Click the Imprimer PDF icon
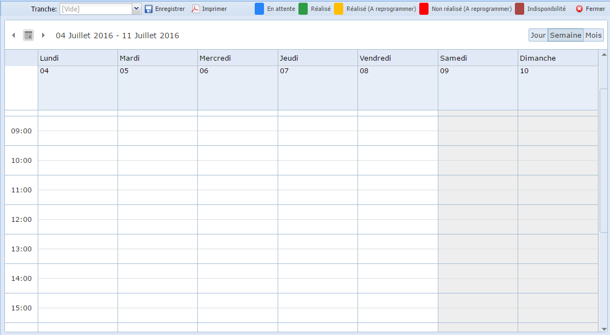The image size is (610, 335). [x=196, y=9]
